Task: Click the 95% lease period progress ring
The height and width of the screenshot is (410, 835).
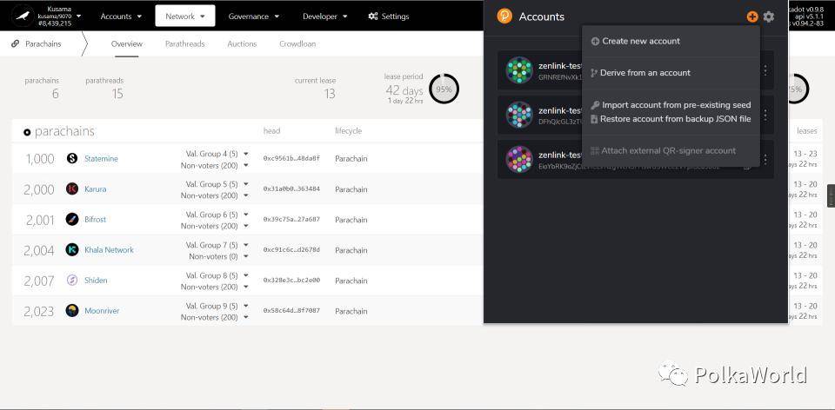Action: pos(444,89)
